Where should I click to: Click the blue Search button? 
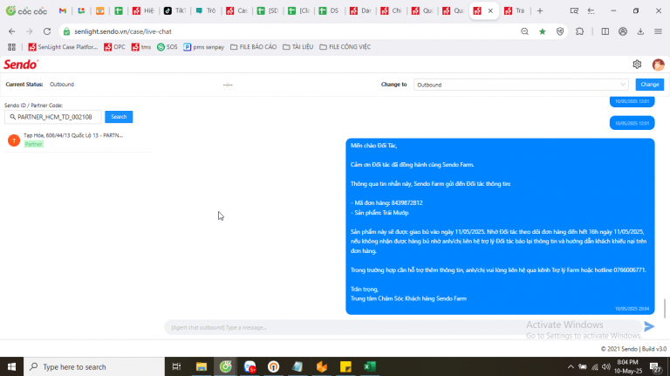coord(119,117)
